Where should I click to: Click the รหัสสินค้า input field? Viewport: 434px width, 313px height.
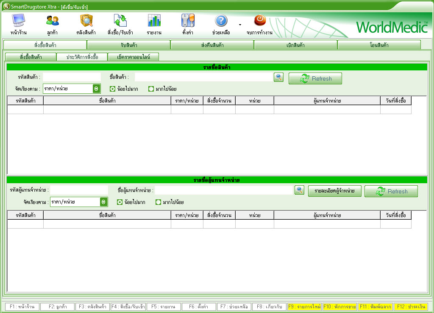[x=72, y=77]
